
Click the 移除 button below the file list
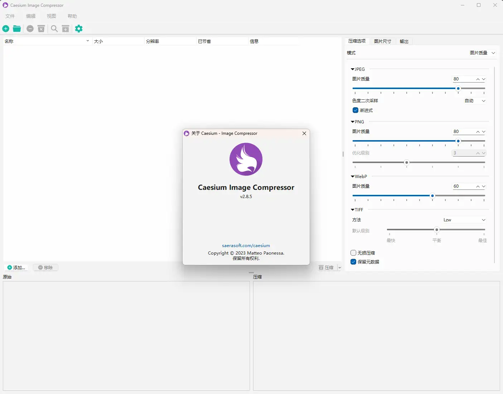click(x=45, y=267)
